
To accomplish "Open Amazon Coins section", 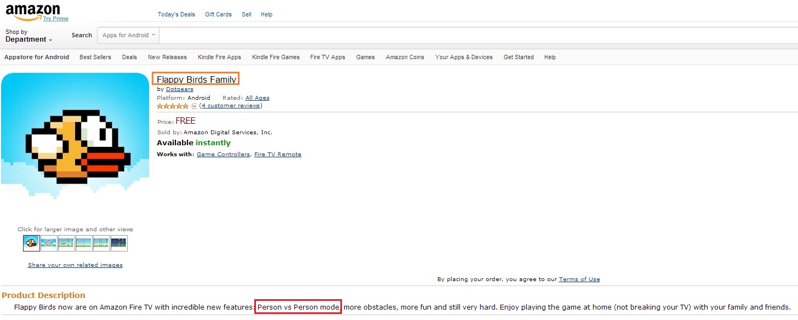I will 405,57.
